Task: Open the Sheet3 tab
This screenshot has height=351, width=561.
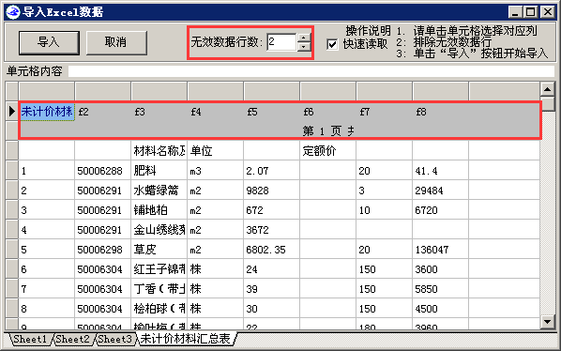Action: [x=115, y=339]
